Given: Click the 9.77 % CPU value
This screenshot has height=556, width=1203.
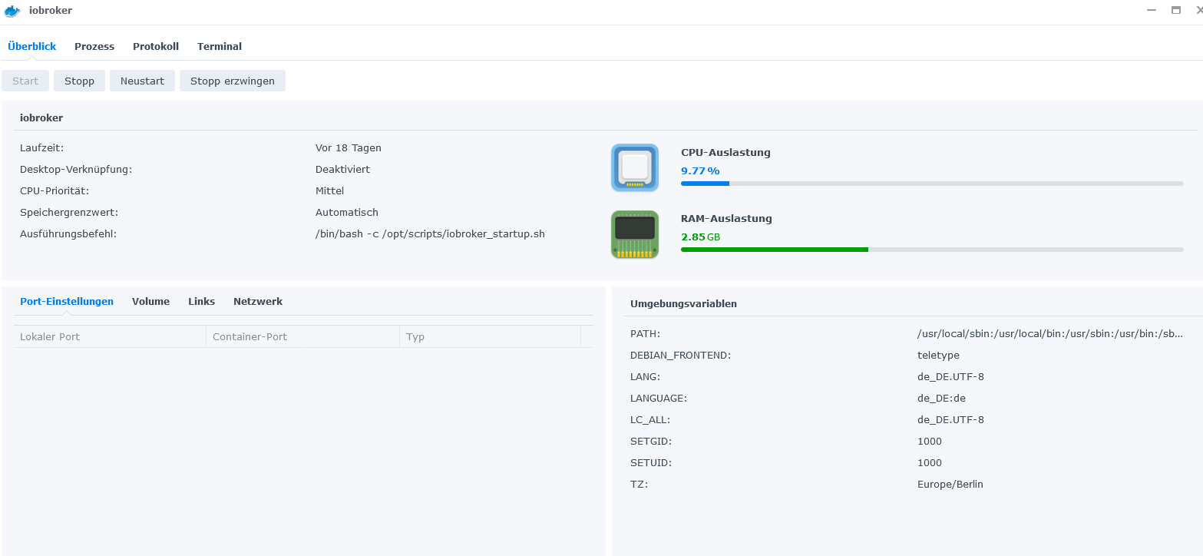Looking at the screenshot, I should [x=700, y=170].
